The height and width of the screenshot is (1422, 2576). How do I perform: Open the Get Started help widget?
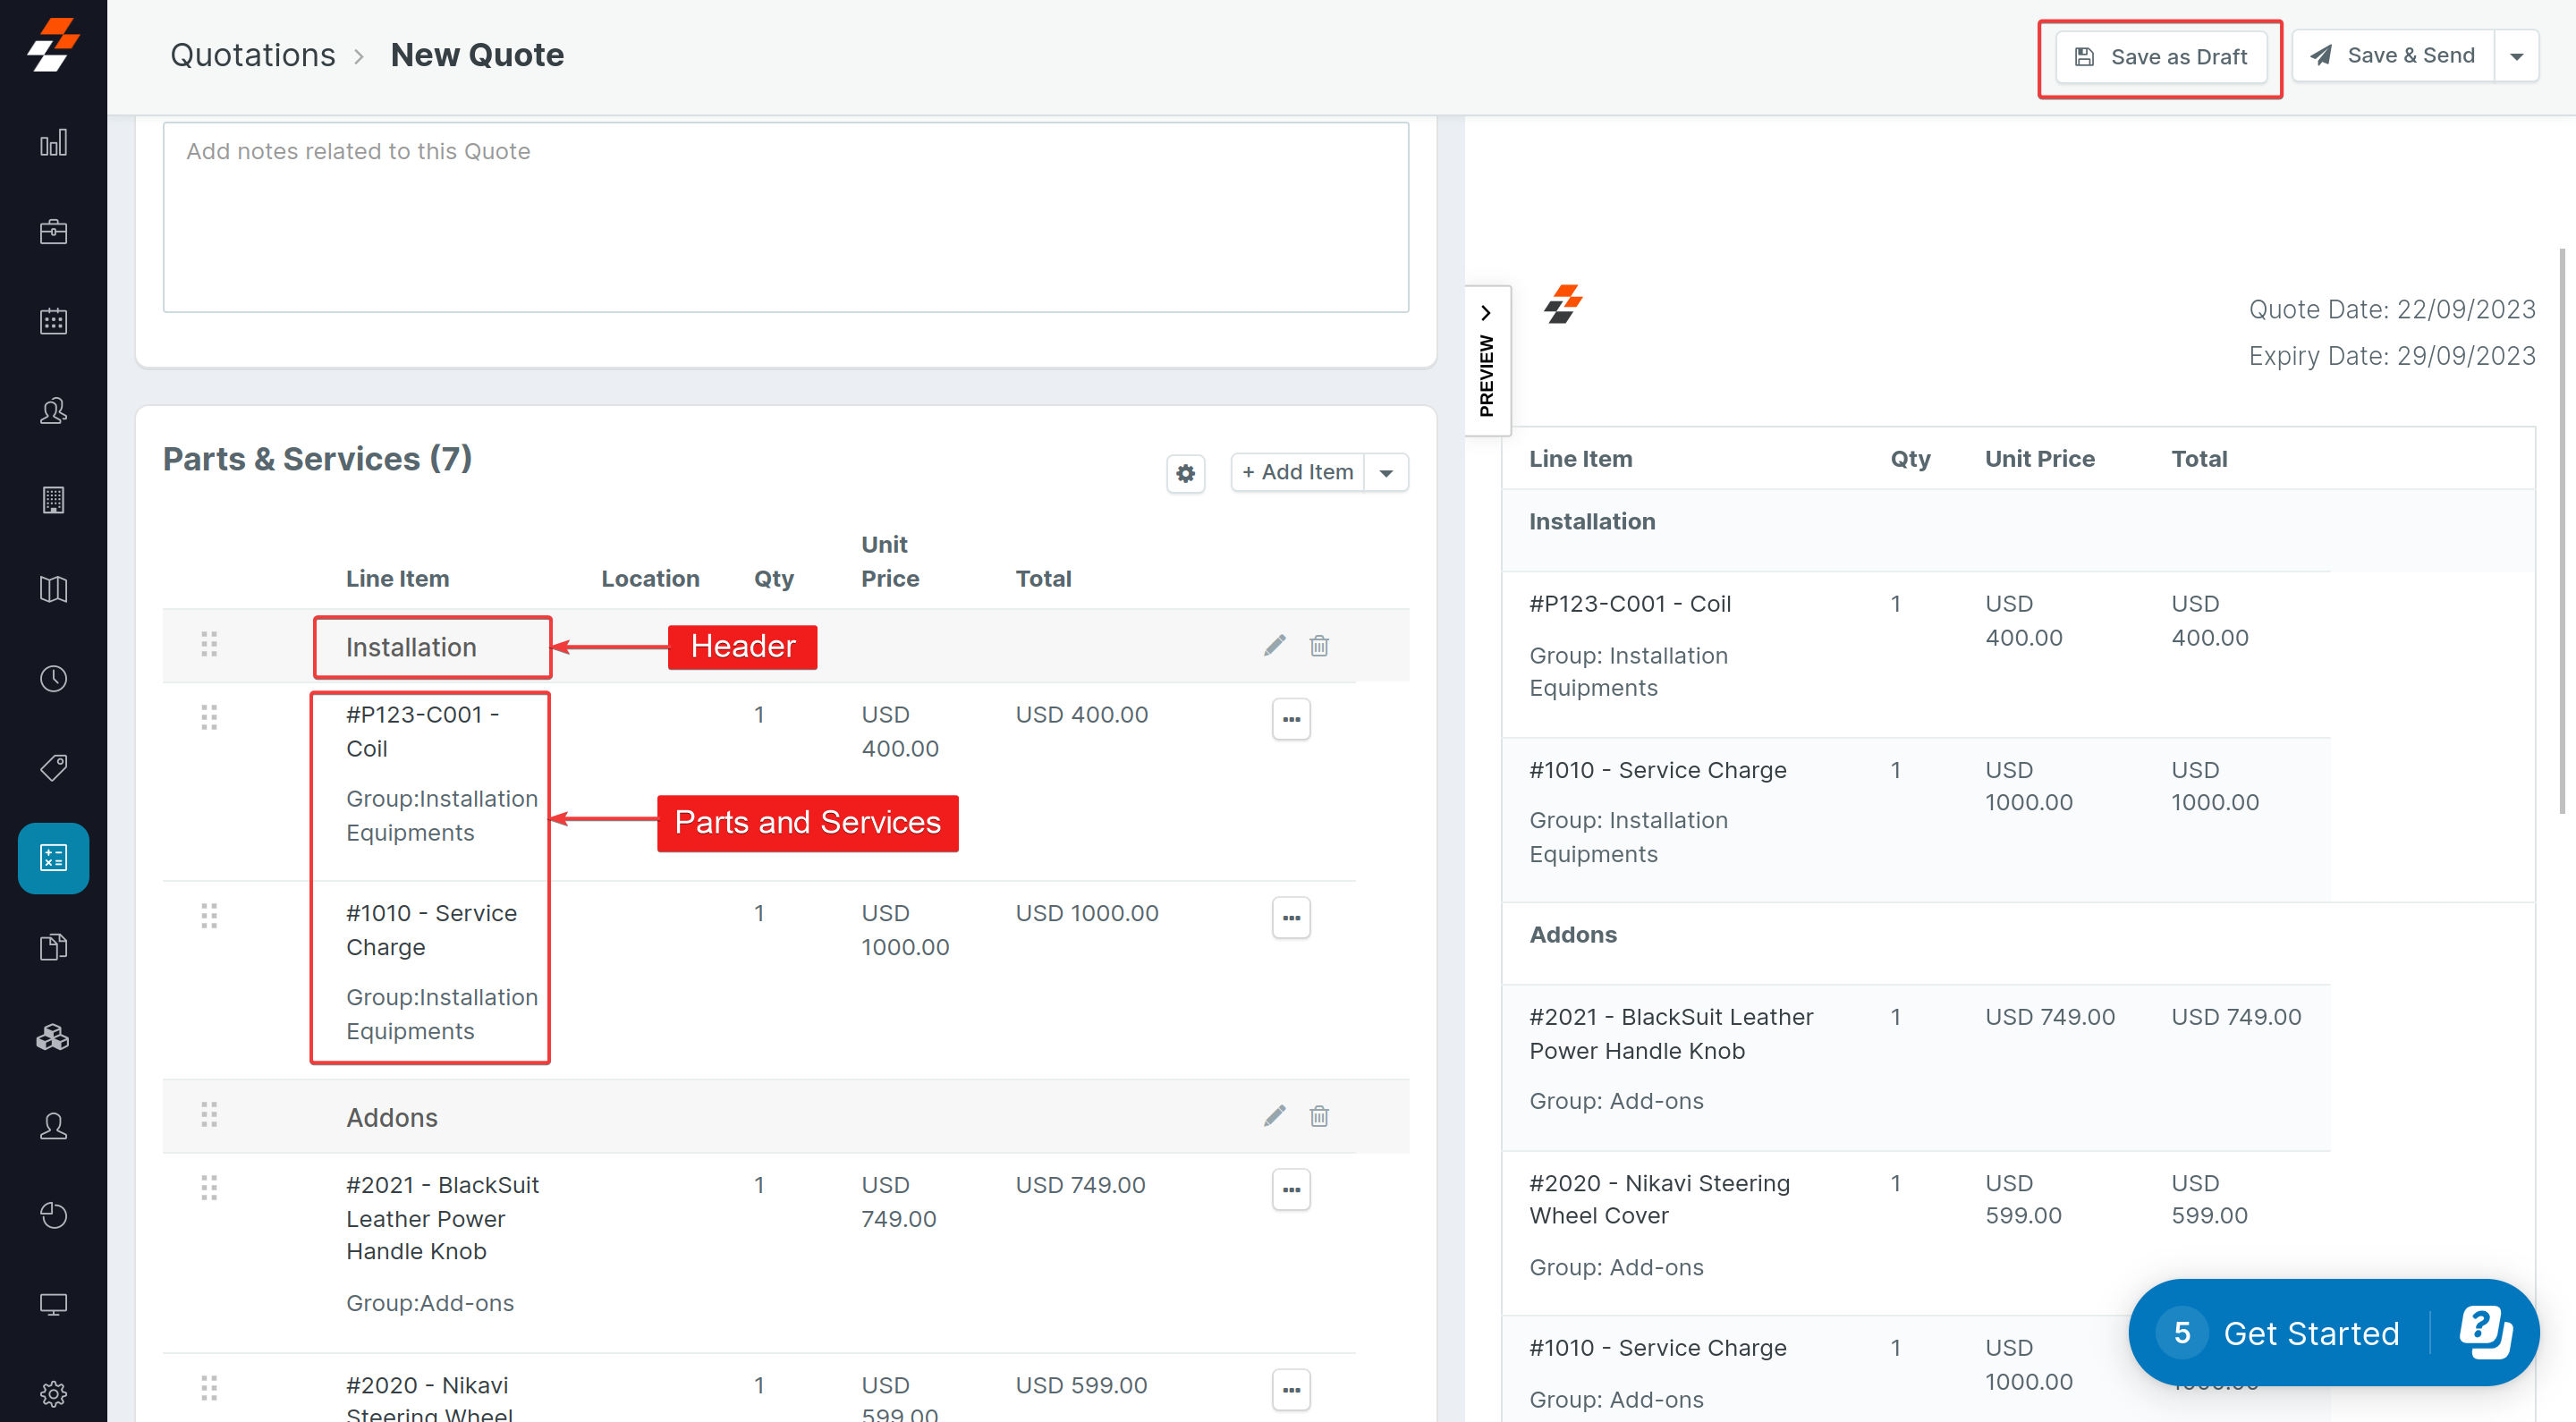[x=2310, y=1332]
